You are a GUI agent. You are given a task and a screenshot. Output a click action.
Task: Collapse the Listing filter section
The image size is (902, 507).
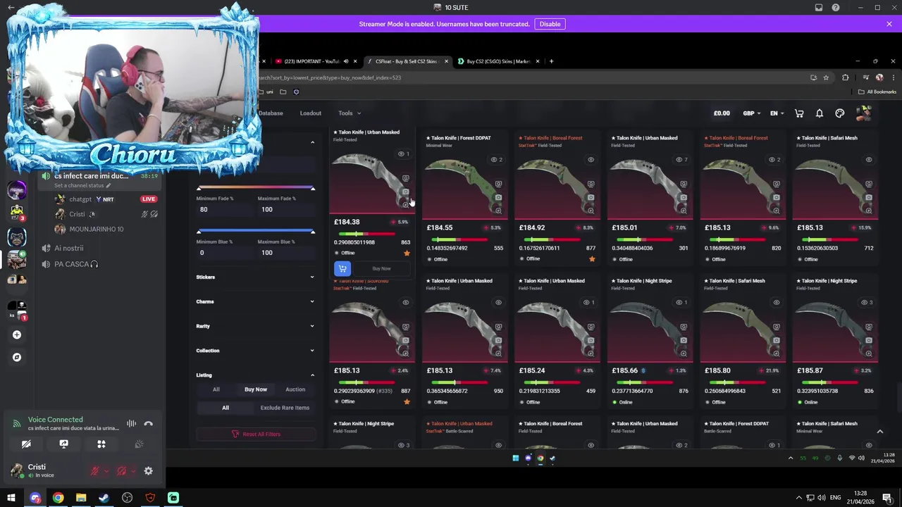[x=255, y=375]
